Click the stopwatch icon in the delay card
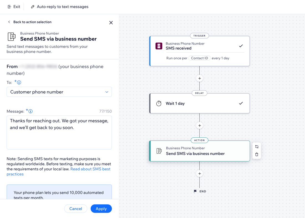Image resolution: width=305 pixels, height=218 pixels. click(159, 103)
